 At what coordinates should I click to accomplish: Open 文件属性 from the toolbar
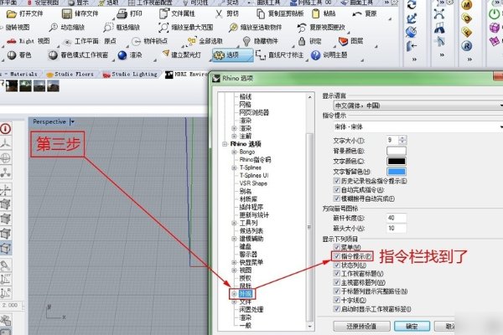pyautogui.click(x=177, y=13)
